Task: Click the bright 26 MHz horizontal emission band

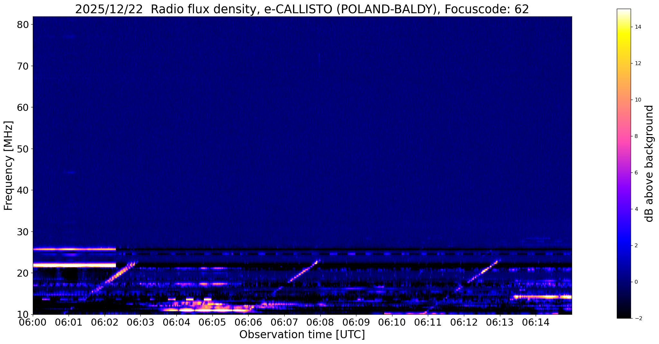Action: [x=74, y=249]
